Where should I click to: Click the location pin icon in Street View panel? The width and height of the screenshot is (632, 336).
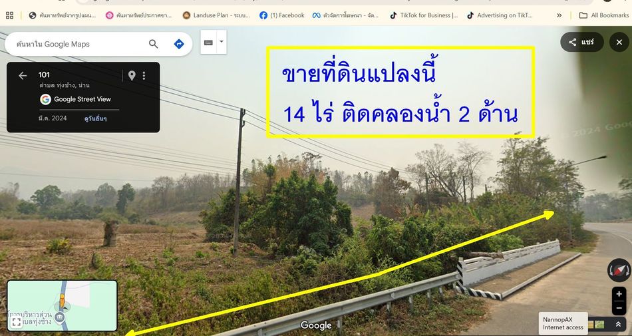click(x=132, y=75)
